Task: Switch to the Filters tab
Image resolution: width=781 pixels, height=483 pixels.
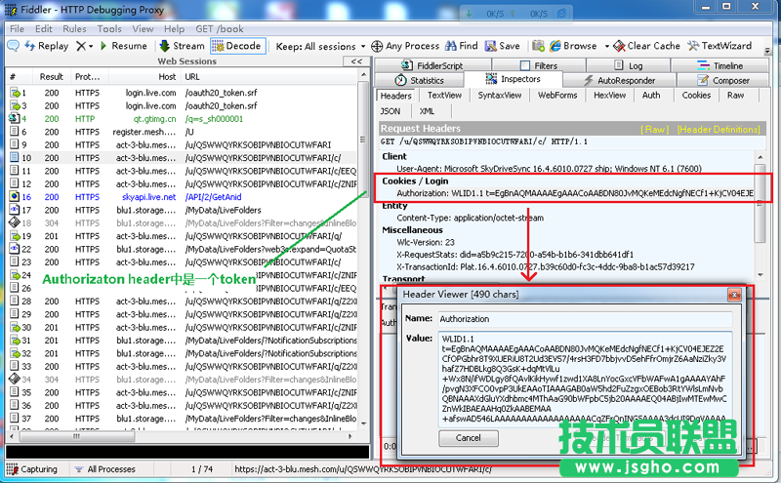Action: point(539,65)
